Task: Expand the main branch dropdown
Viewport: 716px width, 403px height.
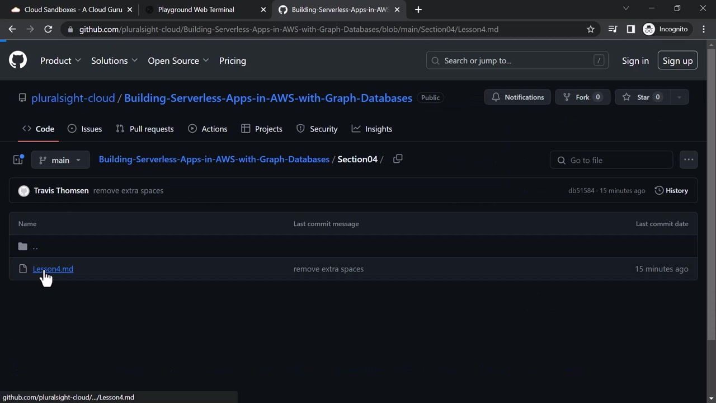Action: coord(60,160)
